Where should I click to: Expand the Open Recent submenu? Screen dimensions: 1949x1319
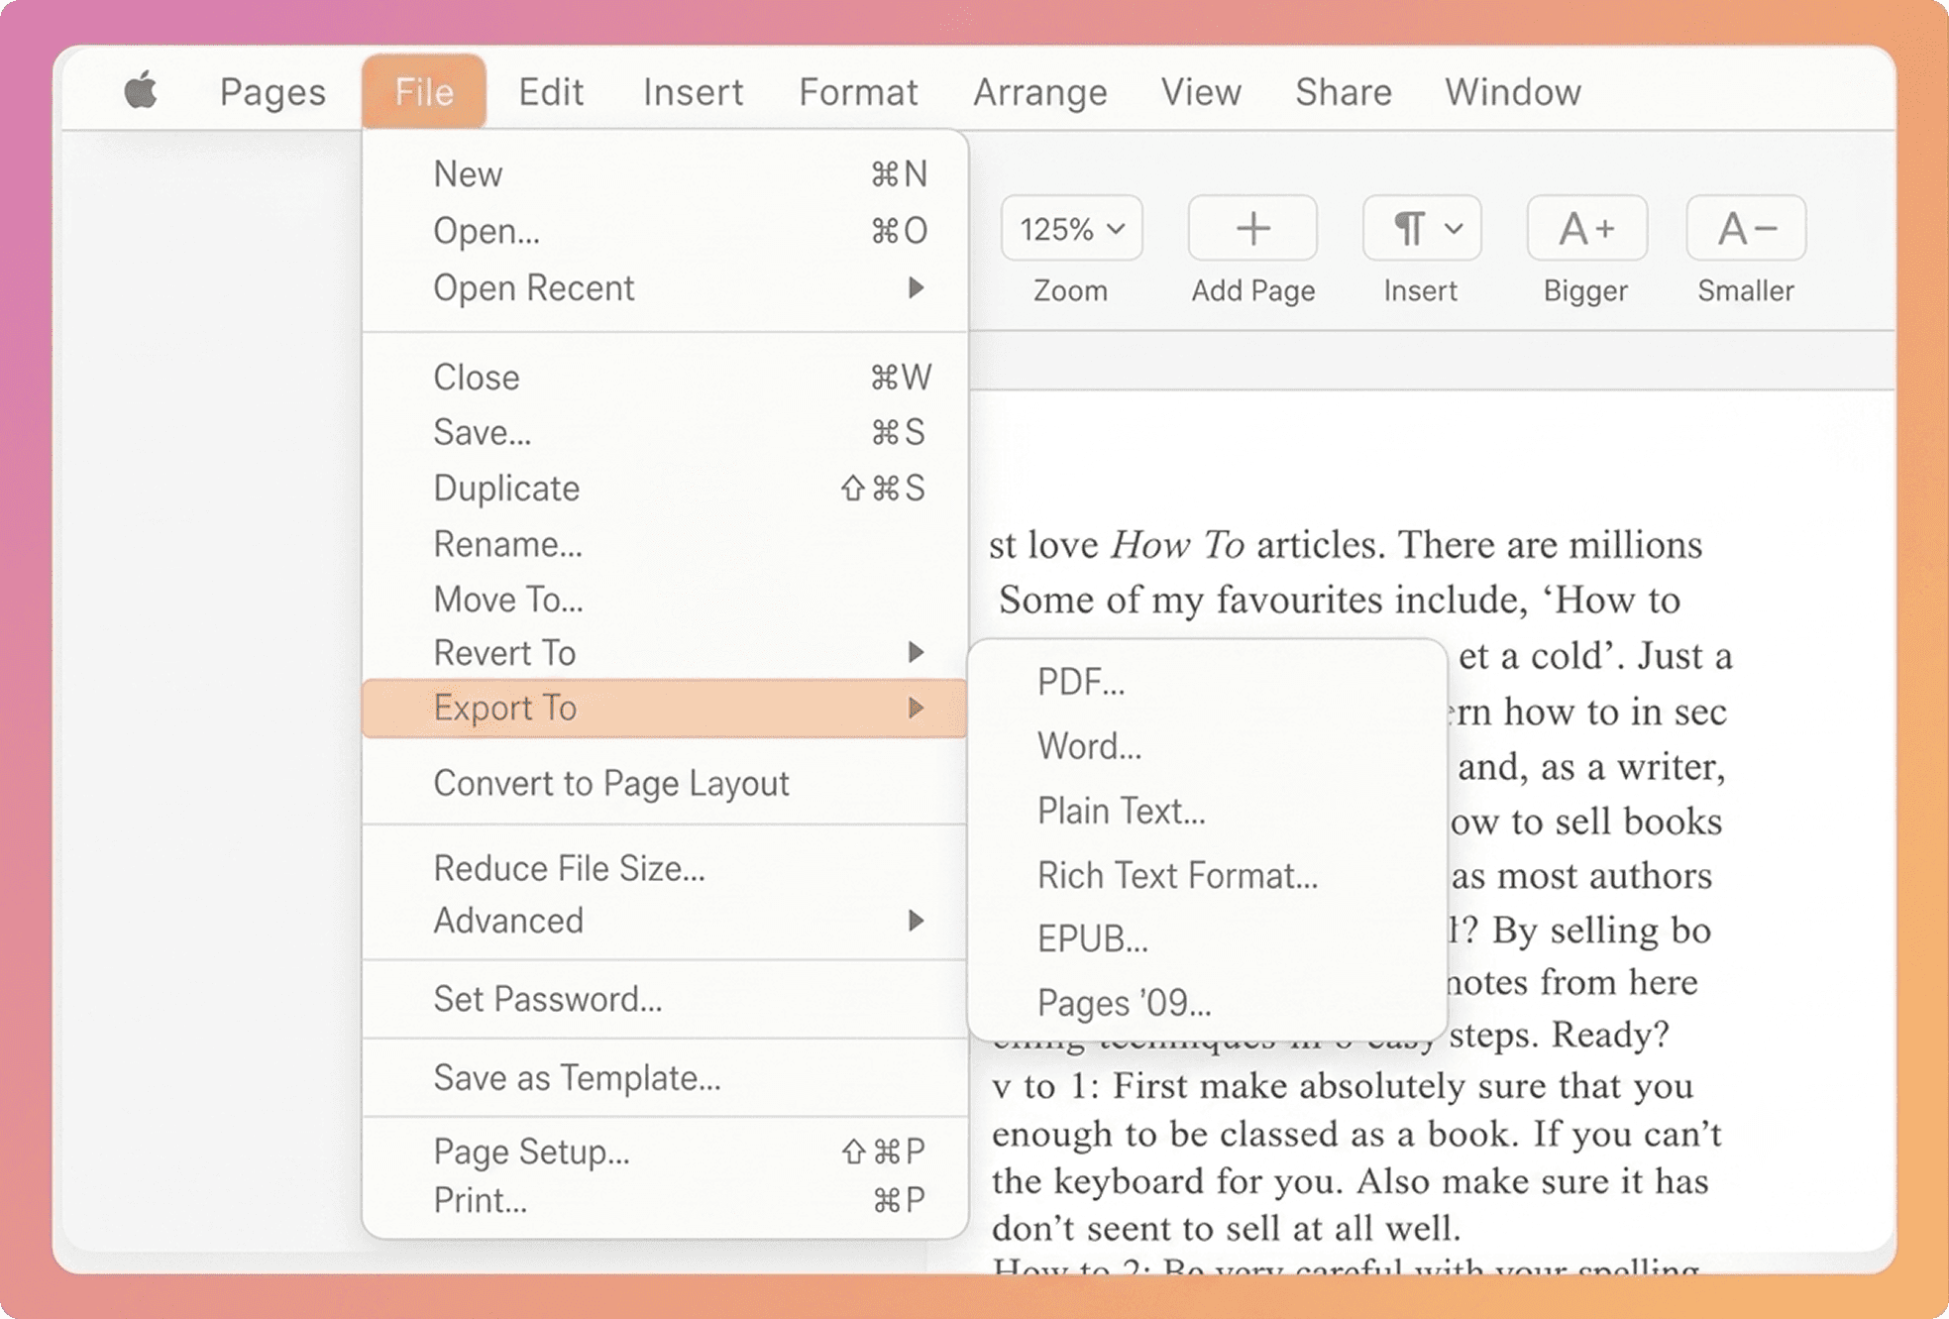(x=665, y=287)
